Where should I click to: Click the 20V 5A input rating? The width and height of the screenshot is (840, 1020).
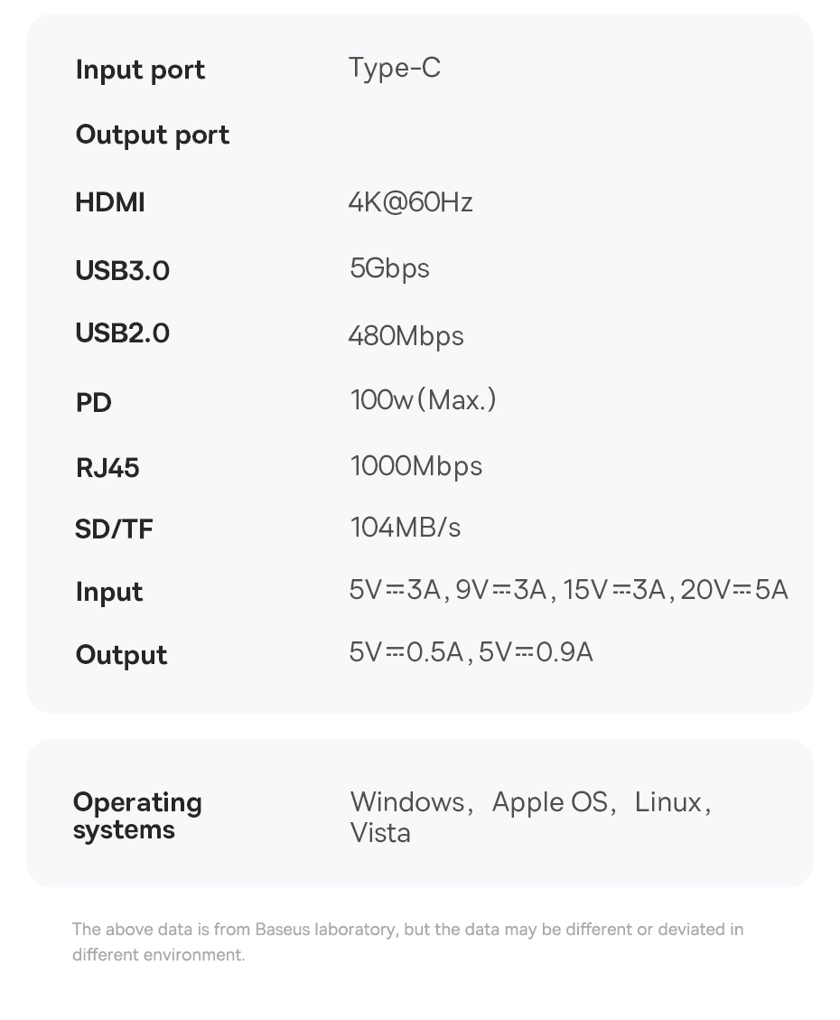click(733, 590)
